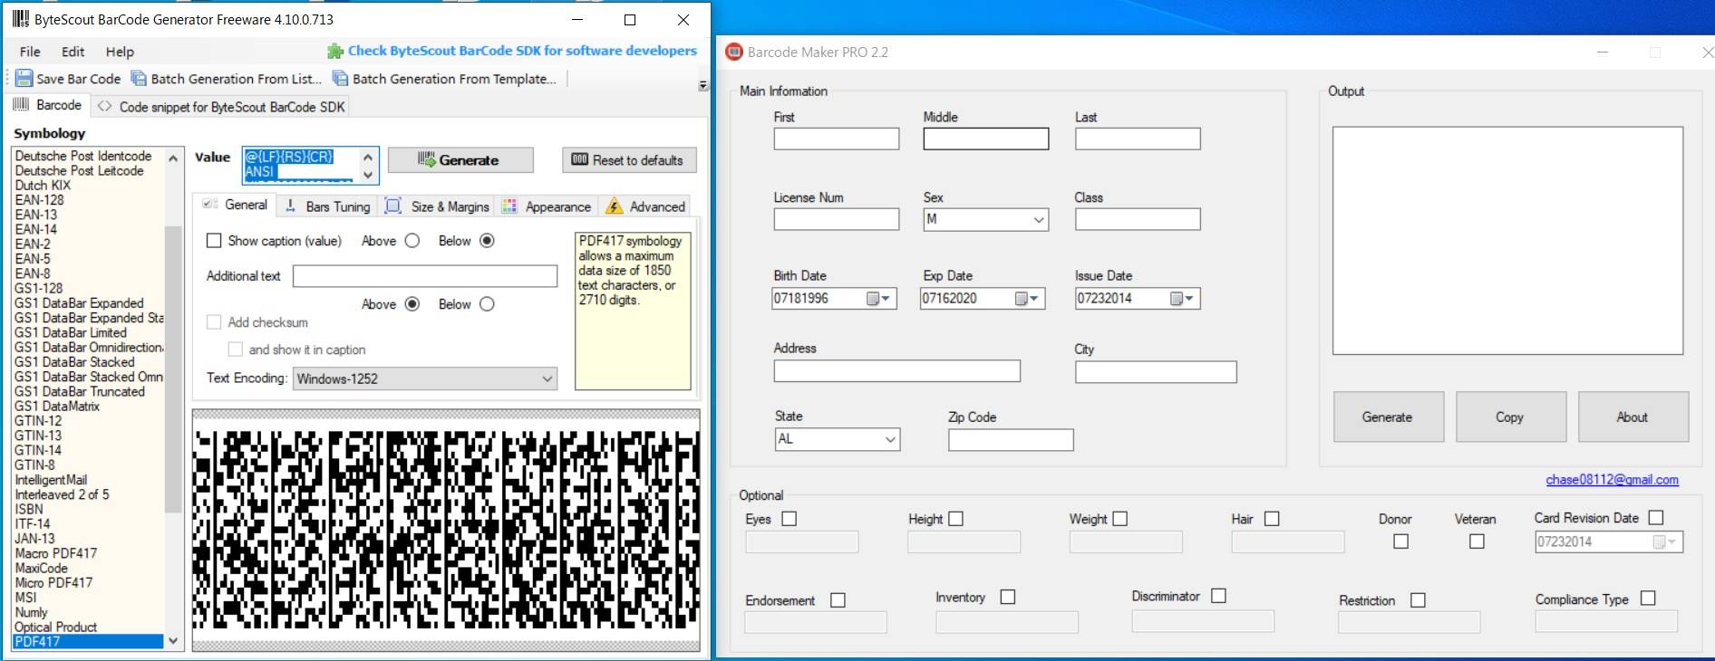
Task: Click the Save Bar Code disk icon
Action: 24,79
